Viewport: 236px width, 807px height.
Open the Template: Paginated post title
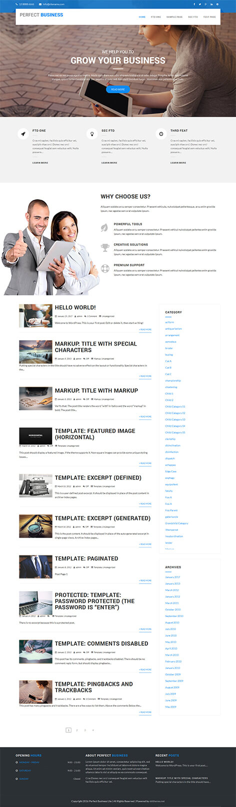coord(86,559)
